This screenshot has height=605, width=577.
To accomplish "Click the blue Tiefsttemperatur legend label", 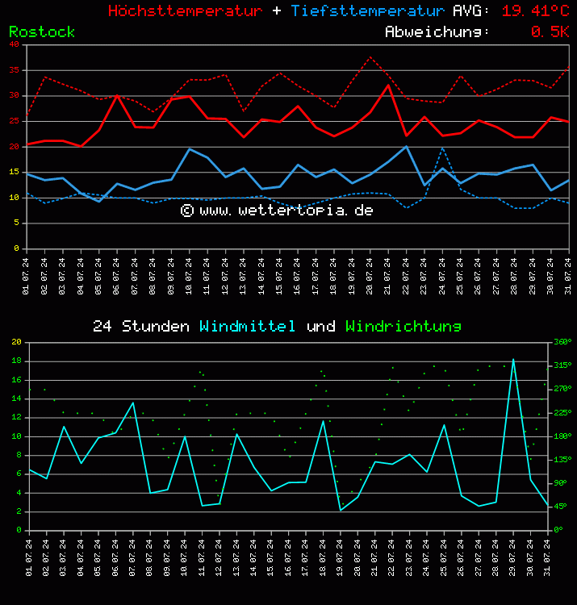I will point(367,11).
